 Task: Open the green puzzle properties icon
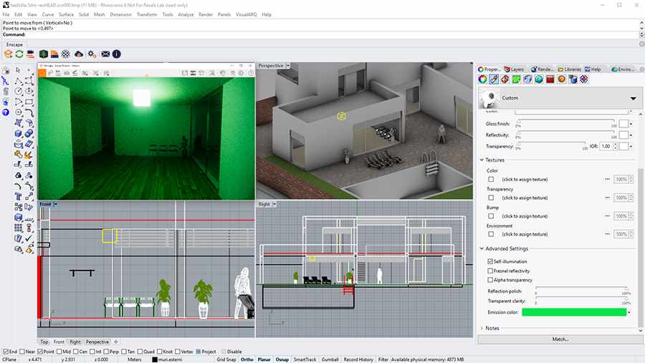516,79
